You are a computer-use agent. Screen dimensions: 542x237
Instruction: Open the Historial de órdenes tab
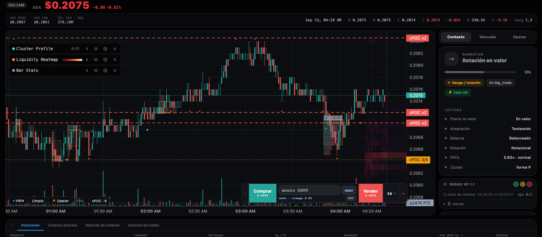(x=102, y=225)
